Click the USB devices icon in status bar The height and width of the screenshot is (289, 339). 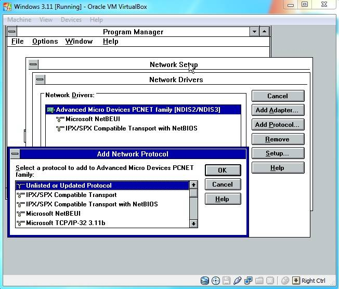click(238, 281)
